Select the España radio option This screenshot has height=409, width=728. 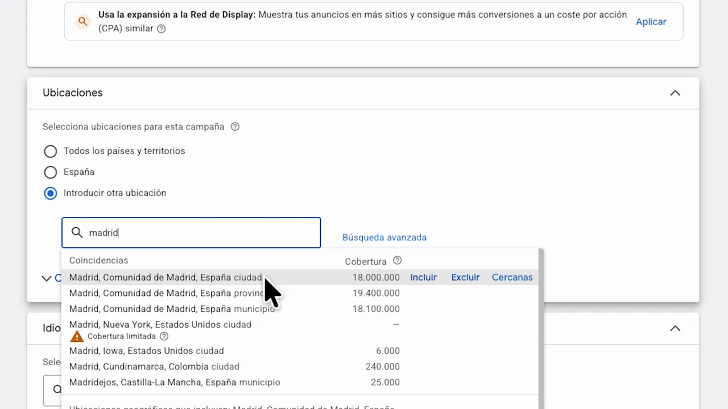tap(51, 172)
